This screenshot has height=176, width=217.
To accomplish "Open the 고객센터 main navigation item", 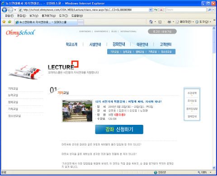I will click(x=165, y=44).
